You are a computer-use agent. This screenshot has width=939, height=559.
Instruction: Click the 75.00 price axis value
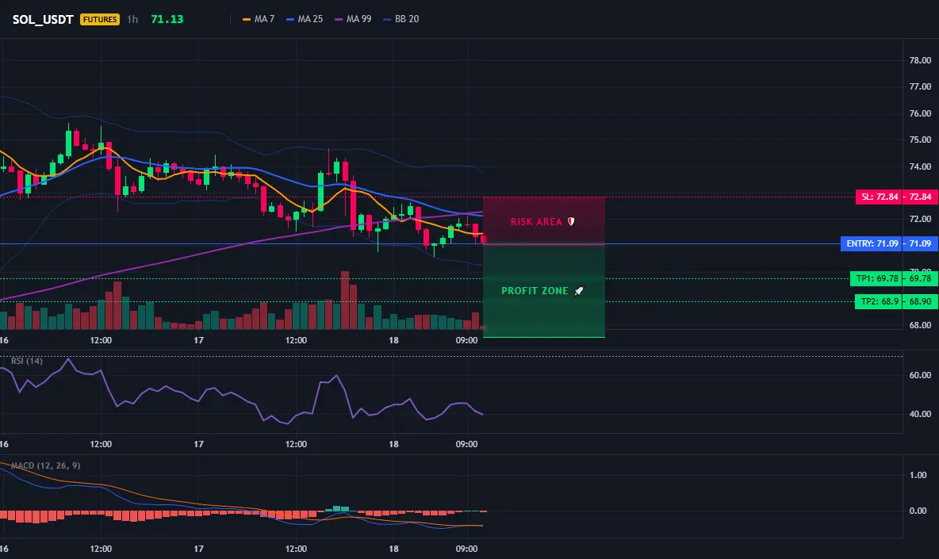(920, 140)
